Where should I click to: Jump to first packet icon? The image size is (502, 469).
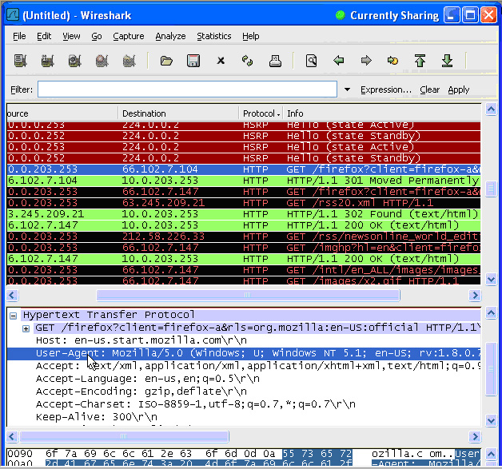[420, 61]
